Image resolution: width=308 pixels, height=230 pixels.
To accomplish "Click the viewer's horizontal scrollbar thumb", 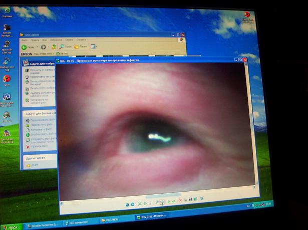I will coord(163,196).
